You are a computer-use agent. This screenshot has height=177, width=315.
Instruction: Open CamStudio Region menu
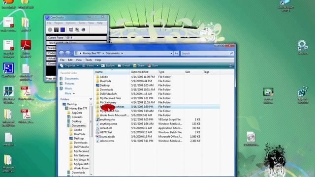click(x=59, y=23)
